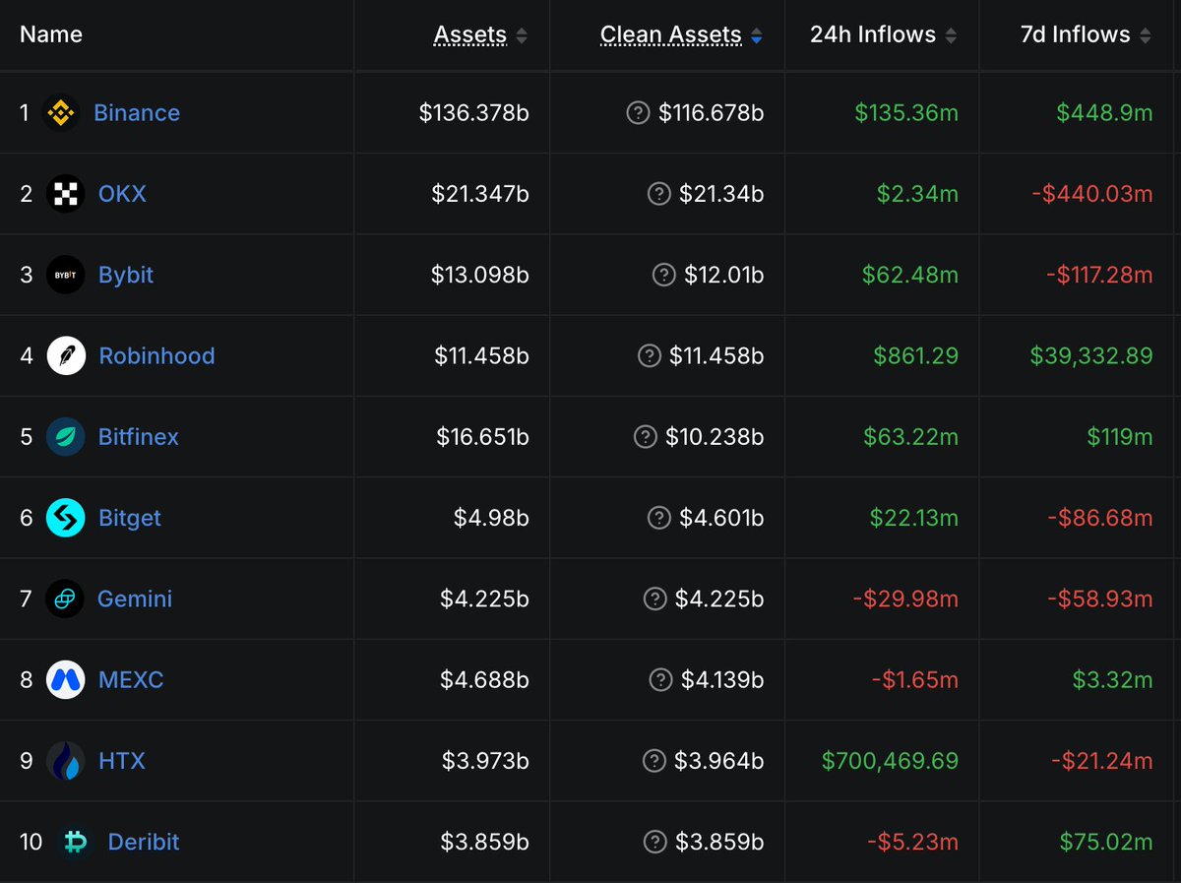Select Binance 7d inflow $448.9m
1181x883 pixels.
[x=1104, y=113]
